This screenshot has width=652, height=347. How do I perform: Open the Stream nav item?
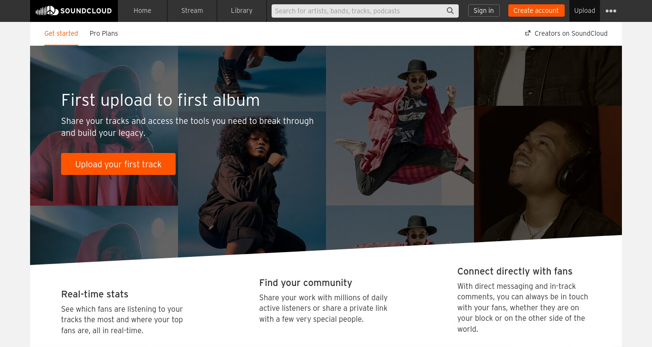[x=192, y=11]
